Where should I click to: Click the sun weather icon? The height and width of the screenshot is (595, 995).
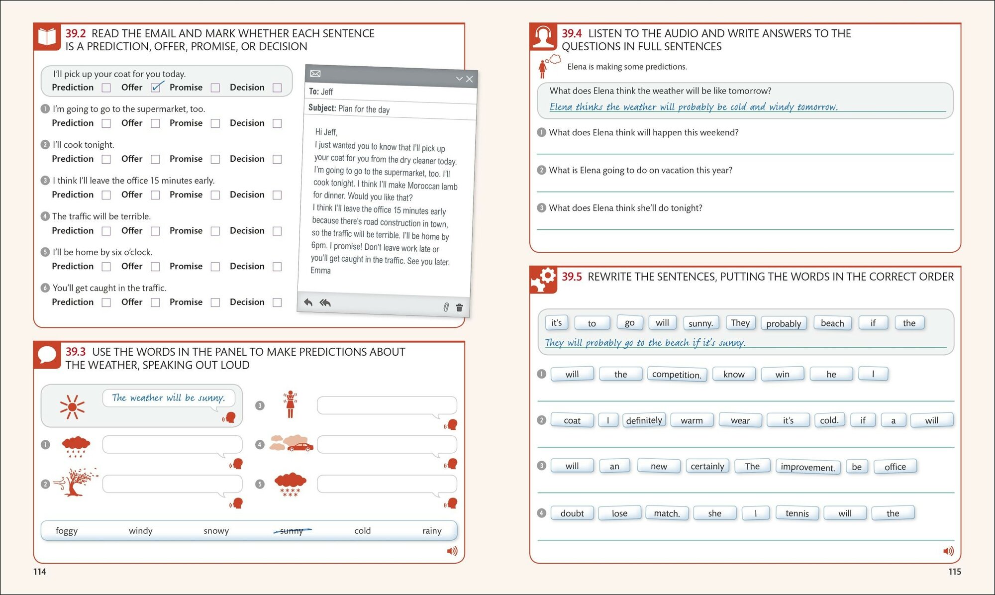(x=72, y=406)
